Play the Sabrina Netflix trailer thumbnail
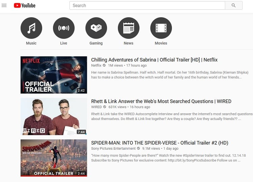The height and width of the screenshot is (182, 253). tap(54, 75)
